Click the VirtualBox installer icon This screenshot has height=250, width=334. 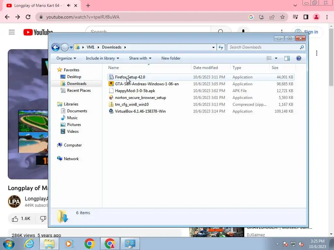[111, 111]
